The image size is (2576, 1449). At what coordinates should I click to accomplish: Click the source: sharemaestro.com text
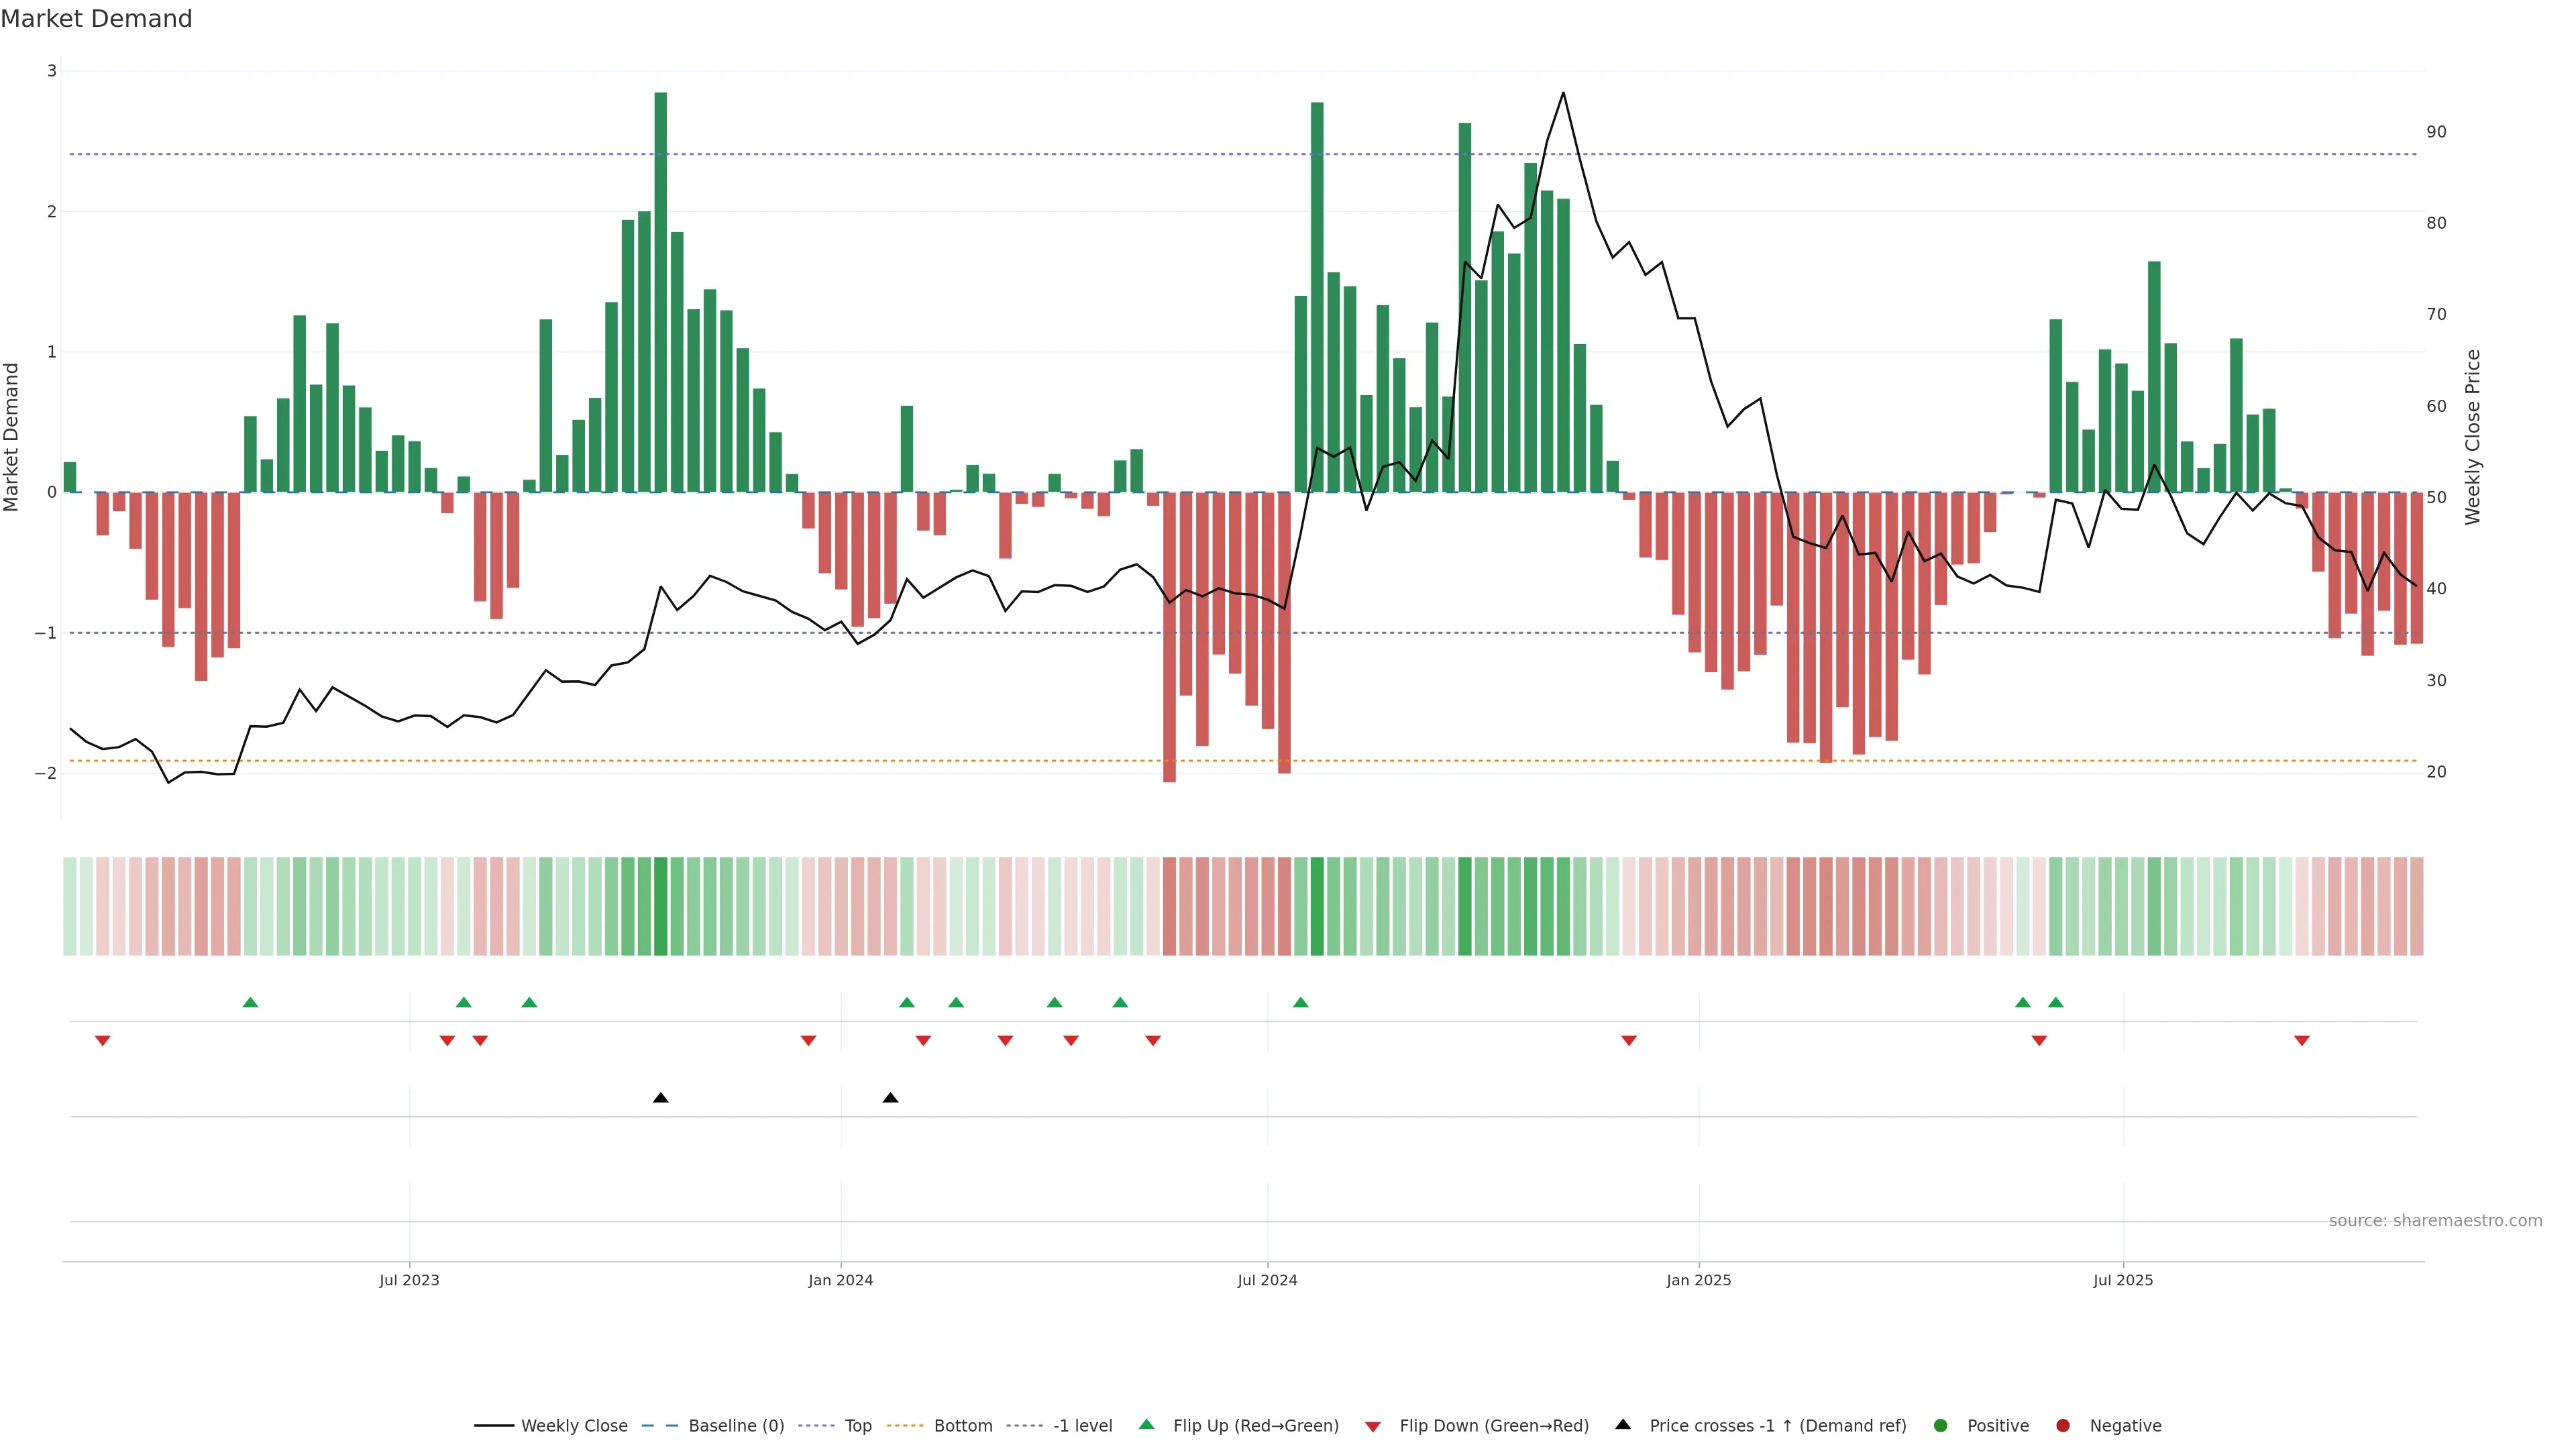pyautogui.click(x=2435, y=1220)
